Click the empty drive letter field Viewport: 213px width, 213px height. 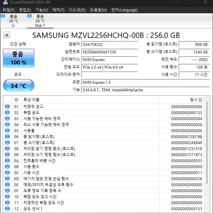109,75
